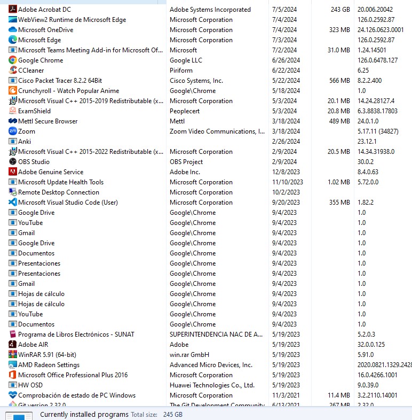The image size is (412, 420).
Task: Click publisher Zoom Video Communications
Action: point(217,131)
